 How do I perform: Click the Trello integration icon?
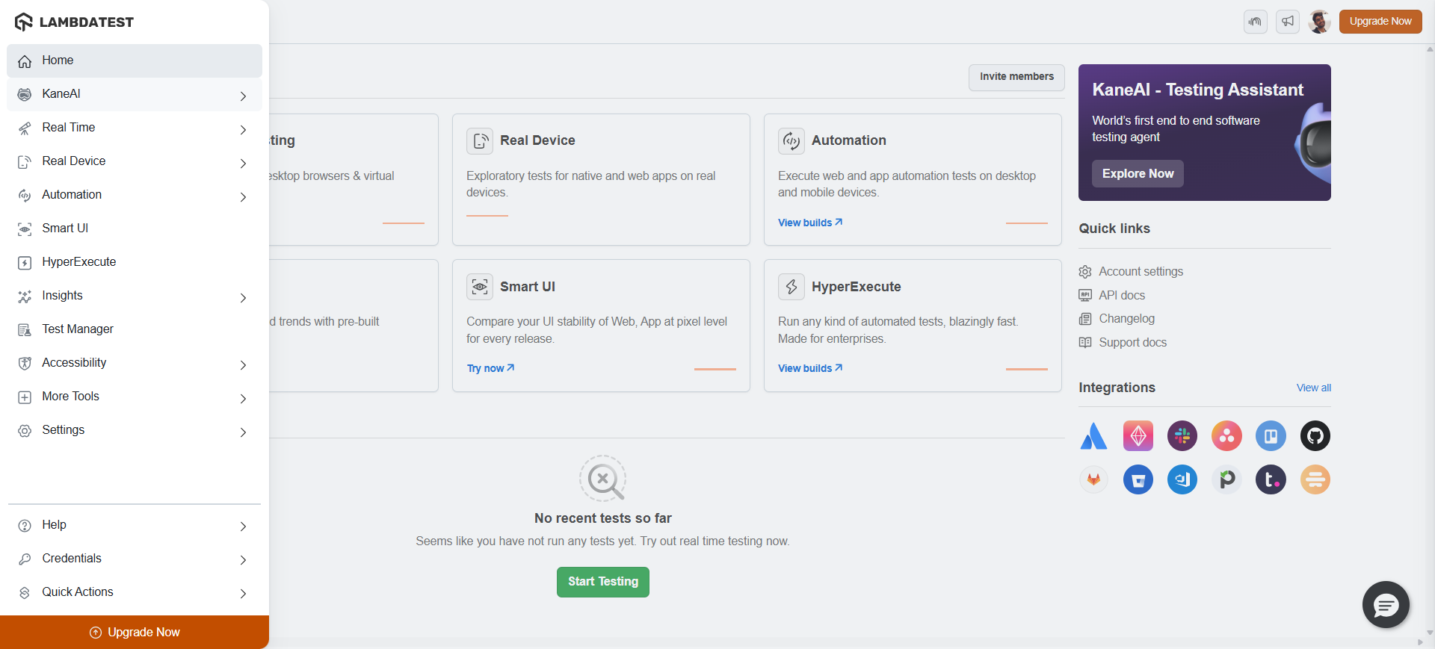coord(1271,436)
